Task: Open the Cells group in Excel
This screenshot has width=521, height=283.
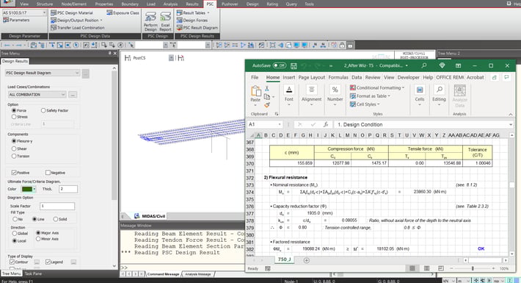Action: point(420,96)
